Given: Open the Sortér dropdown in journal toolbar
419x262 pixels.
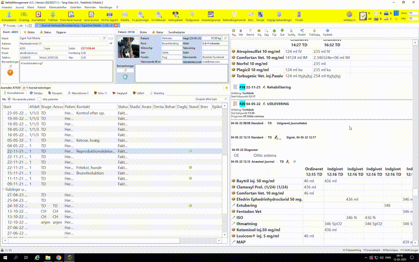Looking at the screenshot, I should [x=292, y=32].
